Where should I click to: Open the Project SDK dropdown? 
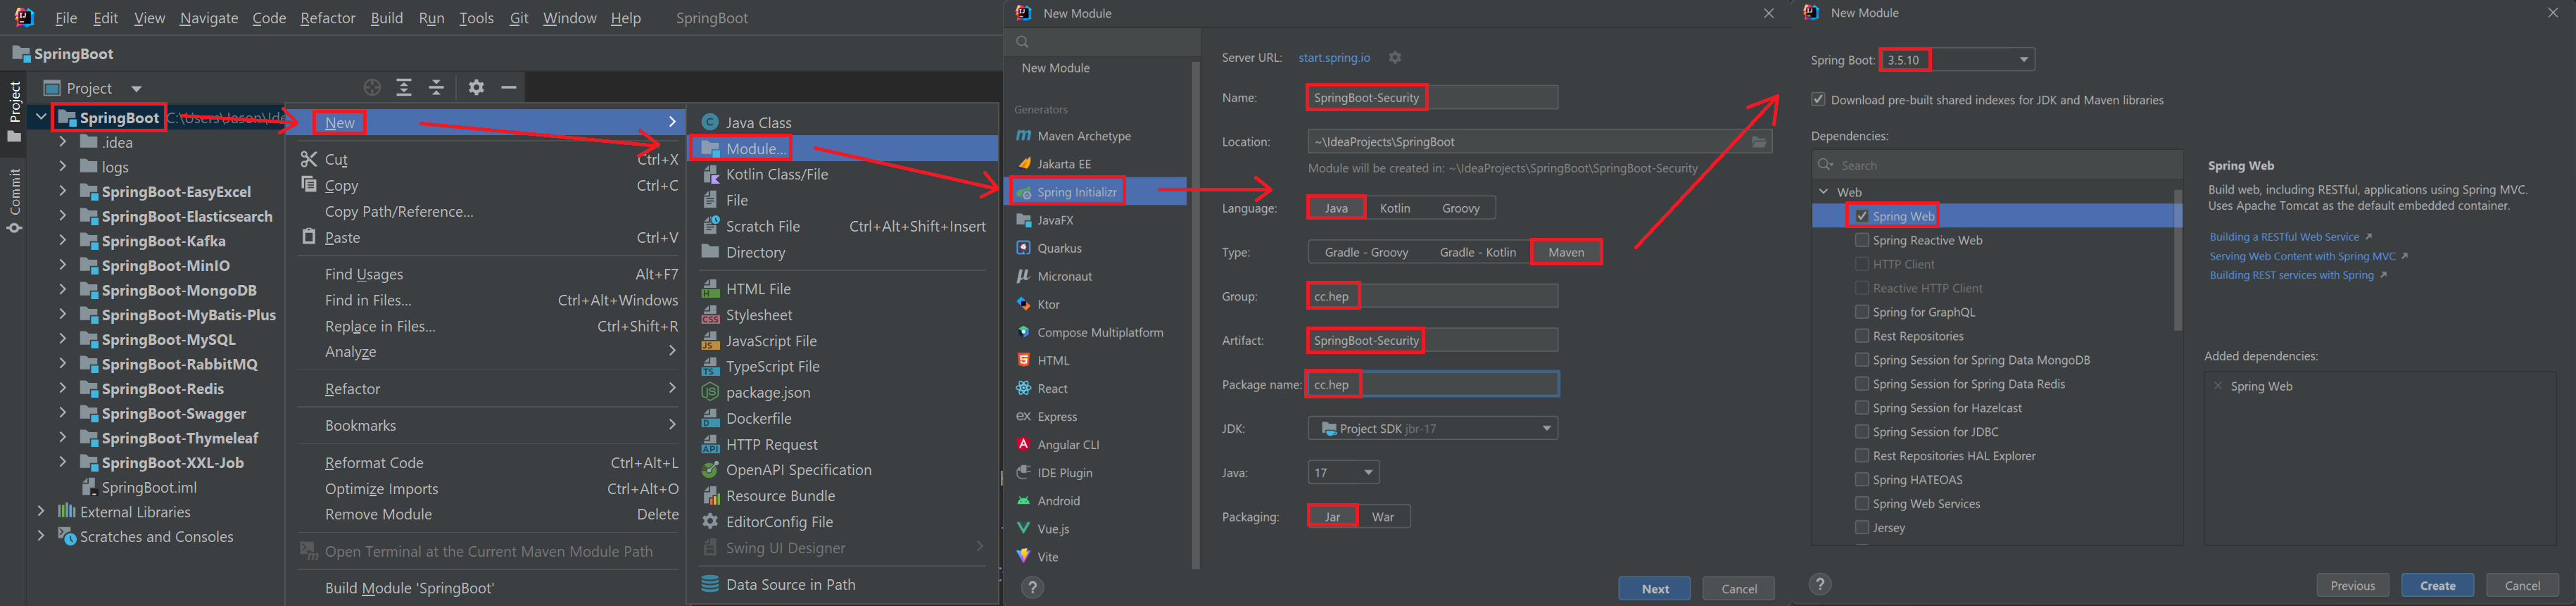click(1546, 429)
